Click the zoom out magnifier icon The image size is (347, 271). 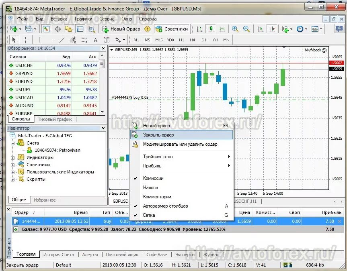246,29
